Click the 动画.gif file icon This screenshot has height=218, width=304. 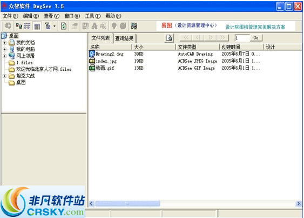pos(92,68)
